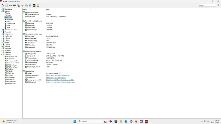The image size is (221, 124).
Task: Open Windows Start button on taskbar
Action: 75,121
